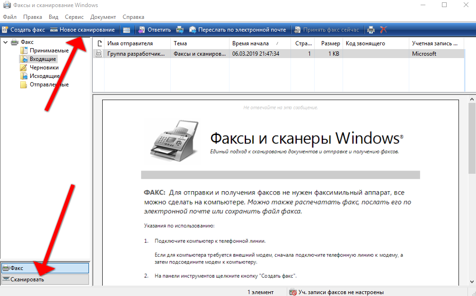Click Переслать по электронной почте

click(238, 30)
